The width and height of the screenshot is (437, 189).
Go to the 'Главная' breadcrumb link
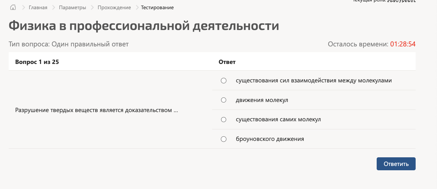click(x=38, y=7)
